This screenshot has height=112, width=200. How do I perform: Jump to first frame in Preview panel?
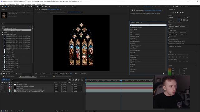coord(173,12)
